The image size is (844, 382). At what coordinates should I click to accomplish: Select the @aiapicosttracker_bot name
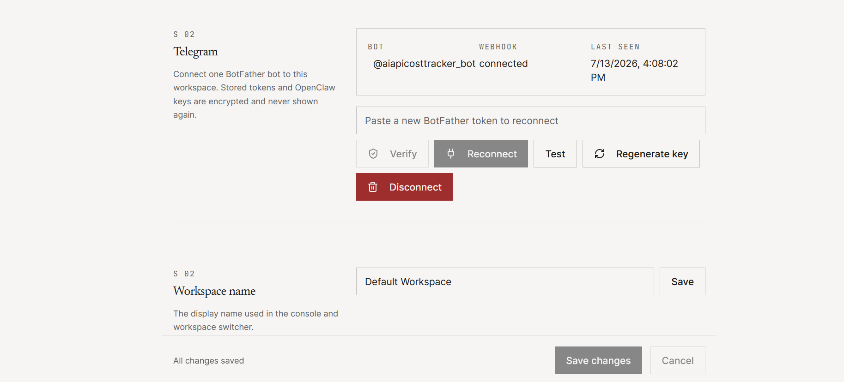click(x=424, y=64)
